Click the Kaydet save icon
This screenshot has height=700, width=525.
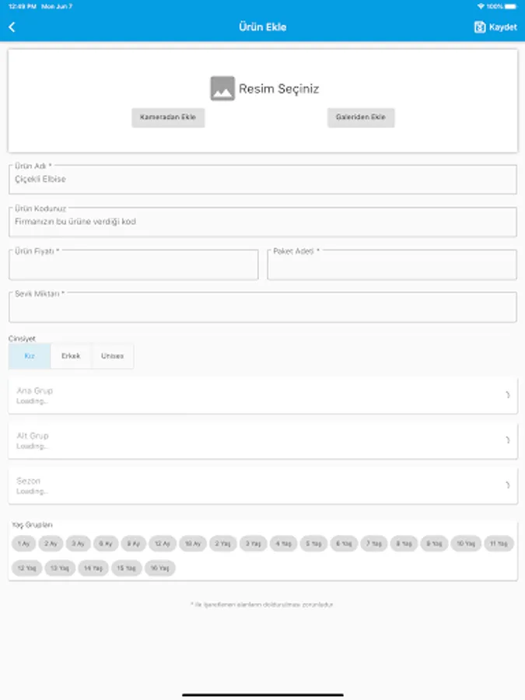coord(479,27)
